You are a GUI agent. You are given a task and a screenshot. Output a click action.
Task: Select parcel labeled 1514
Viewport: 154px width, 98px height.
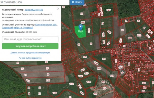coord(99,68)
